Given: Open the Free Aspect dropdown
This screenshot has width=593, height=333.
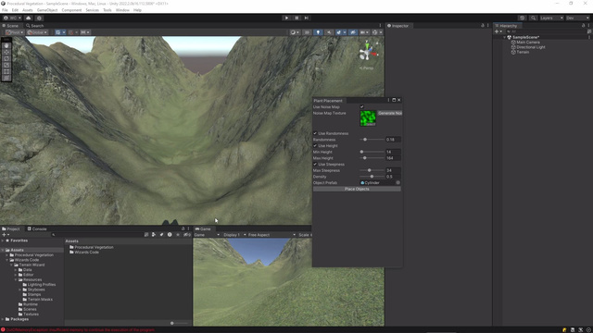Looking at the screenshot, I should click(271, 235).
